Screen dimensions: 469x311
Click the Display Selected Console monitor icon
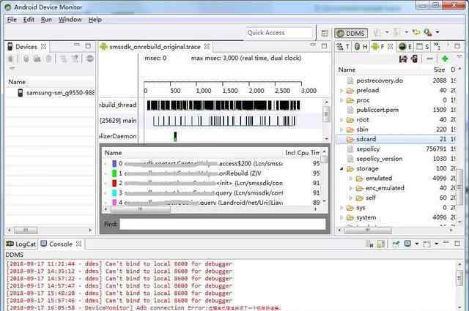point(407,244)
